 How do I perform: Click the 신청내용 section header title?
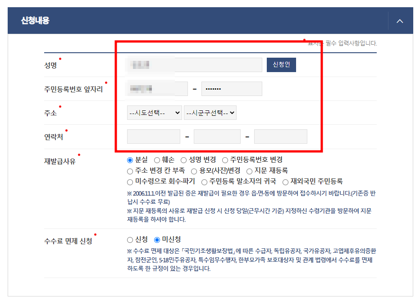35,21
